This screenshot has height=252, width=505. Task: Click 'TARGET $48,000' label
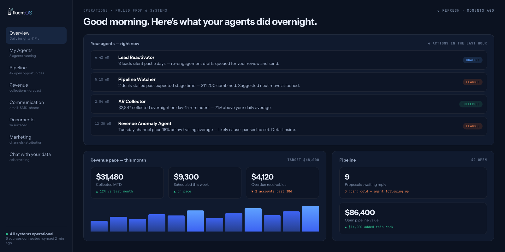point(303,160)
